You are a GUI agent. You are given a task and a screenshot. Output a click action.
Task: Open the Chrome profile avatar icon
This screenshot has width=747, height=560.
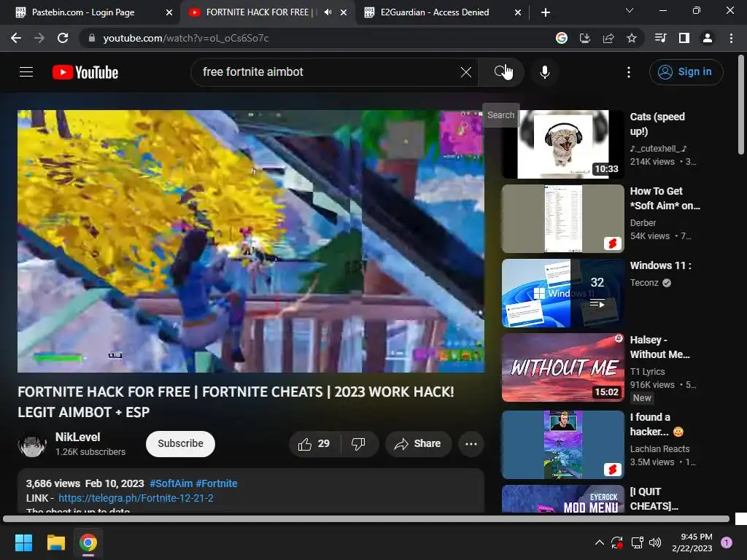click(708, 38)
